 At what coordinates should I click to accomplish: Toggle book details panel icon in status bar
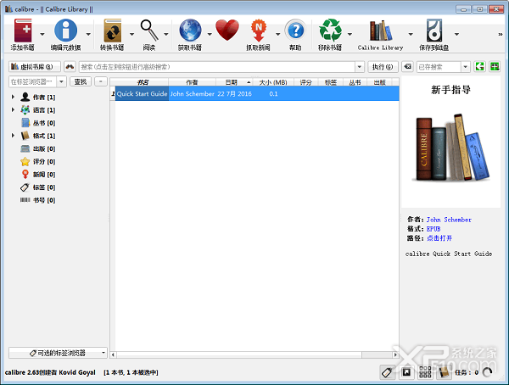click(444, 372)
